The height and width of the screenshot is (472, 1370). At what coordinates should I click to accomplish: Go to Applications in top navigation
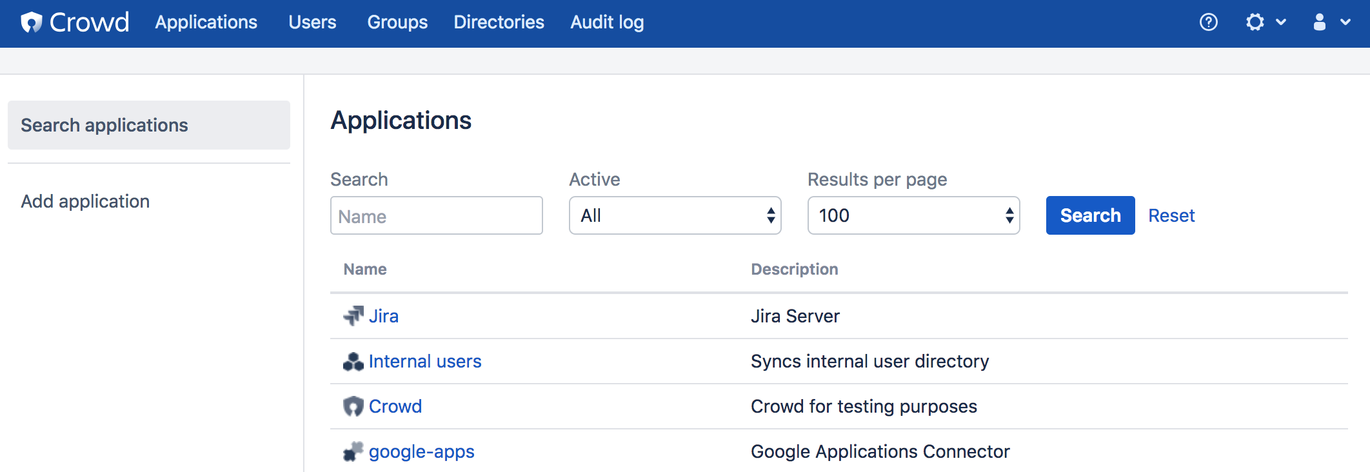pyautogui.click(x=206, y=23)
